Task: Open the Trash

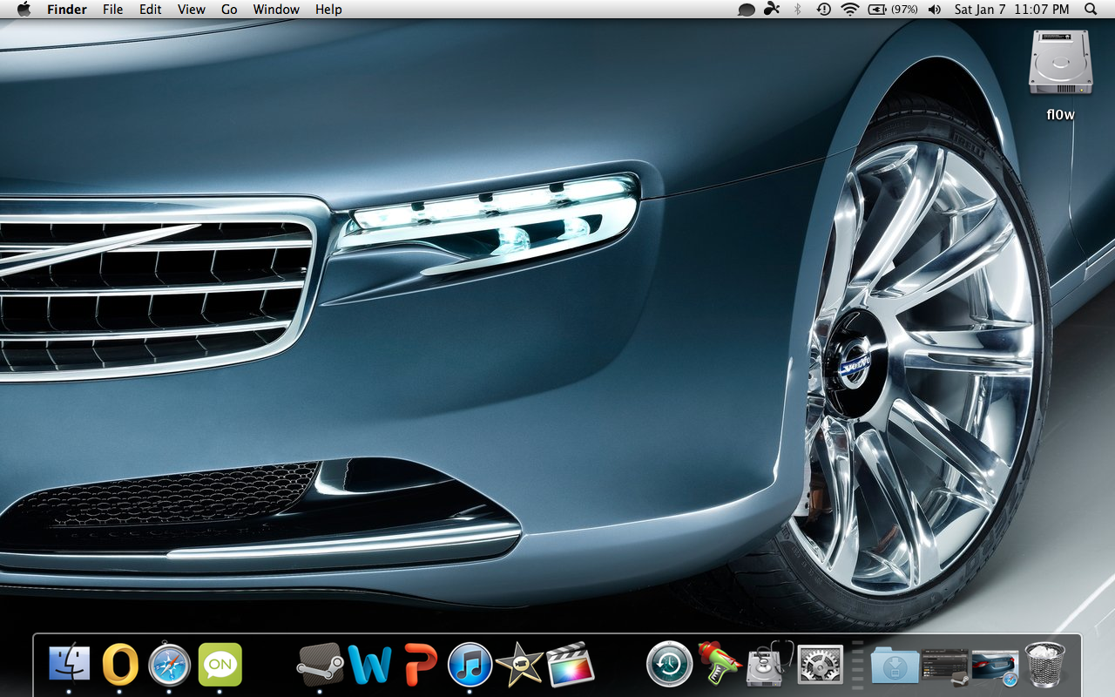Action: pyautogui.click(x=1045, y=665)
